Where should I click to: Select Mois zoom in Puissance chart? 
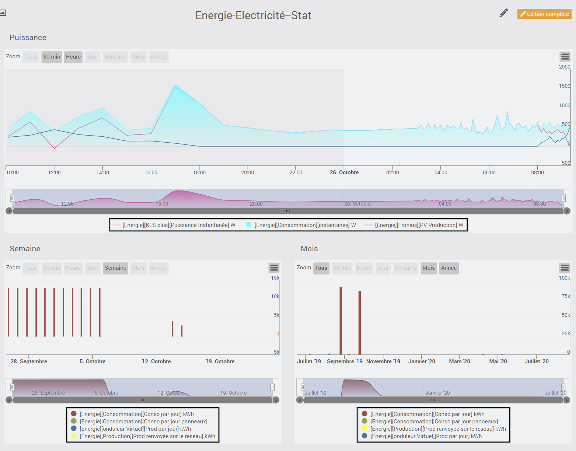[x=139, y=57]
